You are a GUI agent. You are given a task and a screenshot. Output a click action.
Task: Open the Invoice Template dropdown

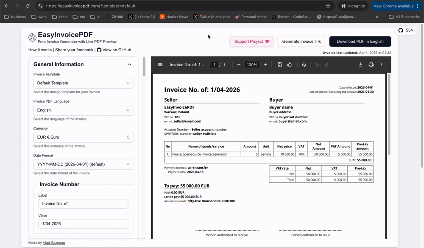click(x=83, y=83)
